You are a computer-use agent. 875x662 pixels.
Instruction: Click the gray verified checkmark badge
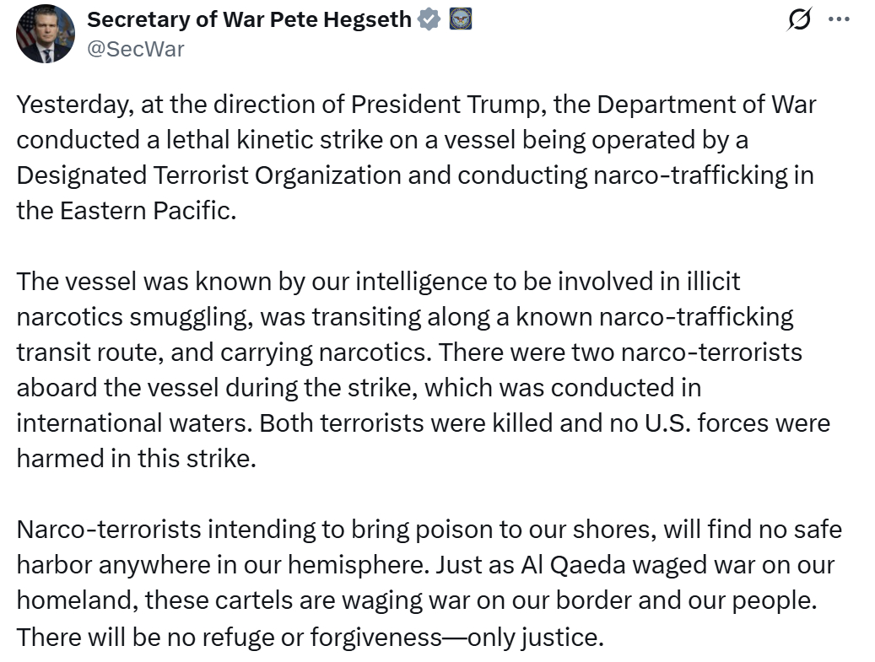[x=429, y=19]
